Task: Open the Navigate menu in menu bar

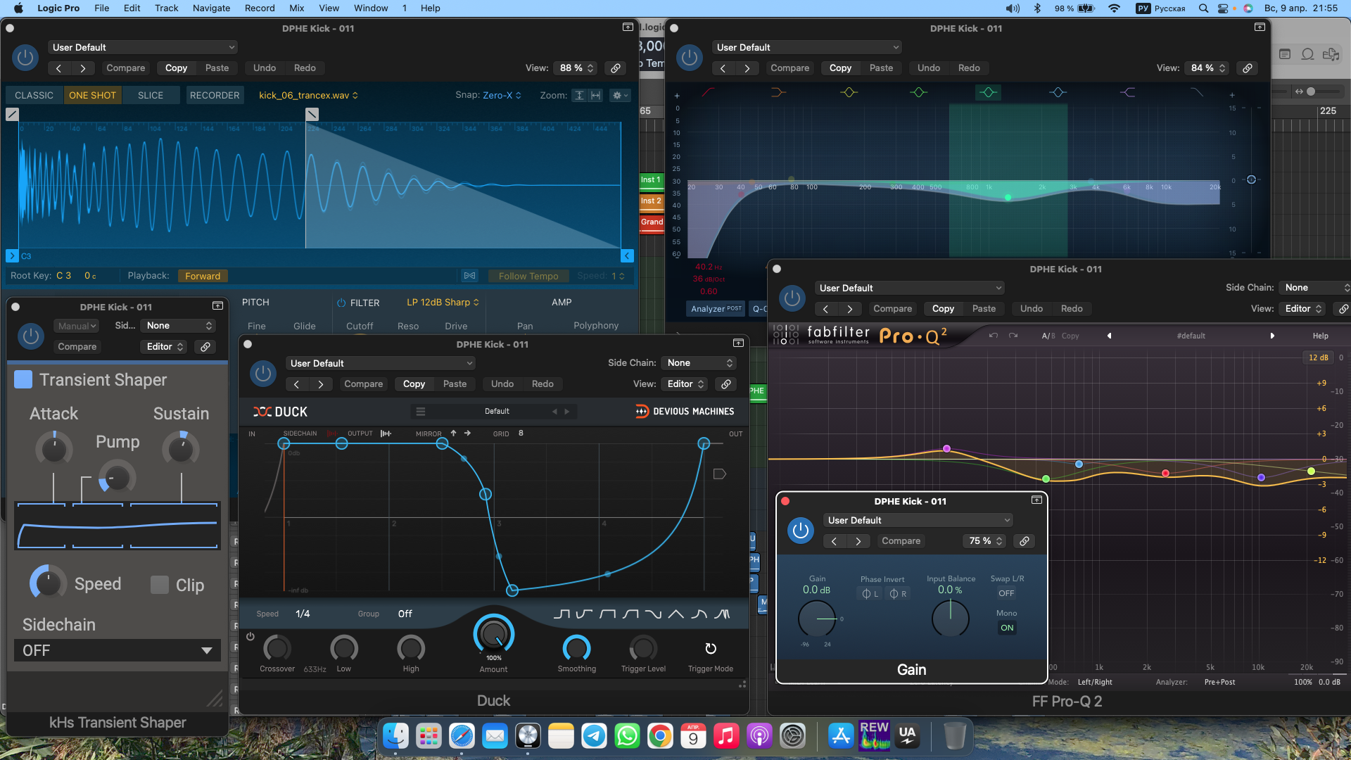Action: tap(212, 8)
